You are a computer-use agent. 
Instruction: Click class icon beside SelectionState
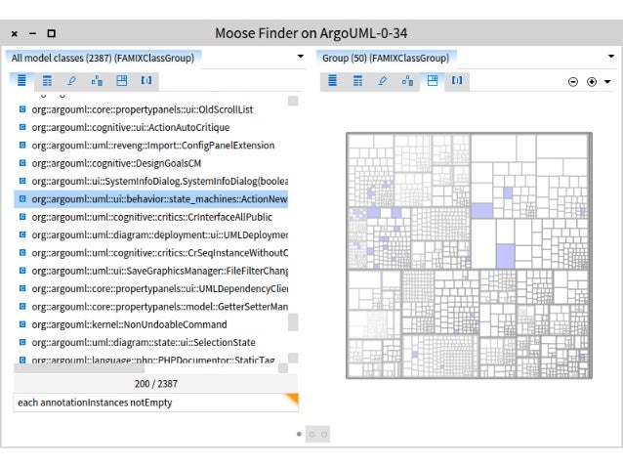point(22,342)
